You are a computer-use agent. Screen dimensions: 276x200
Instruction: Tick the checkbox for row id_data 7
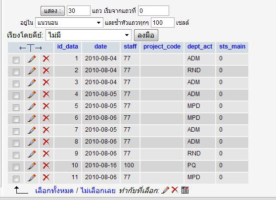16,131
